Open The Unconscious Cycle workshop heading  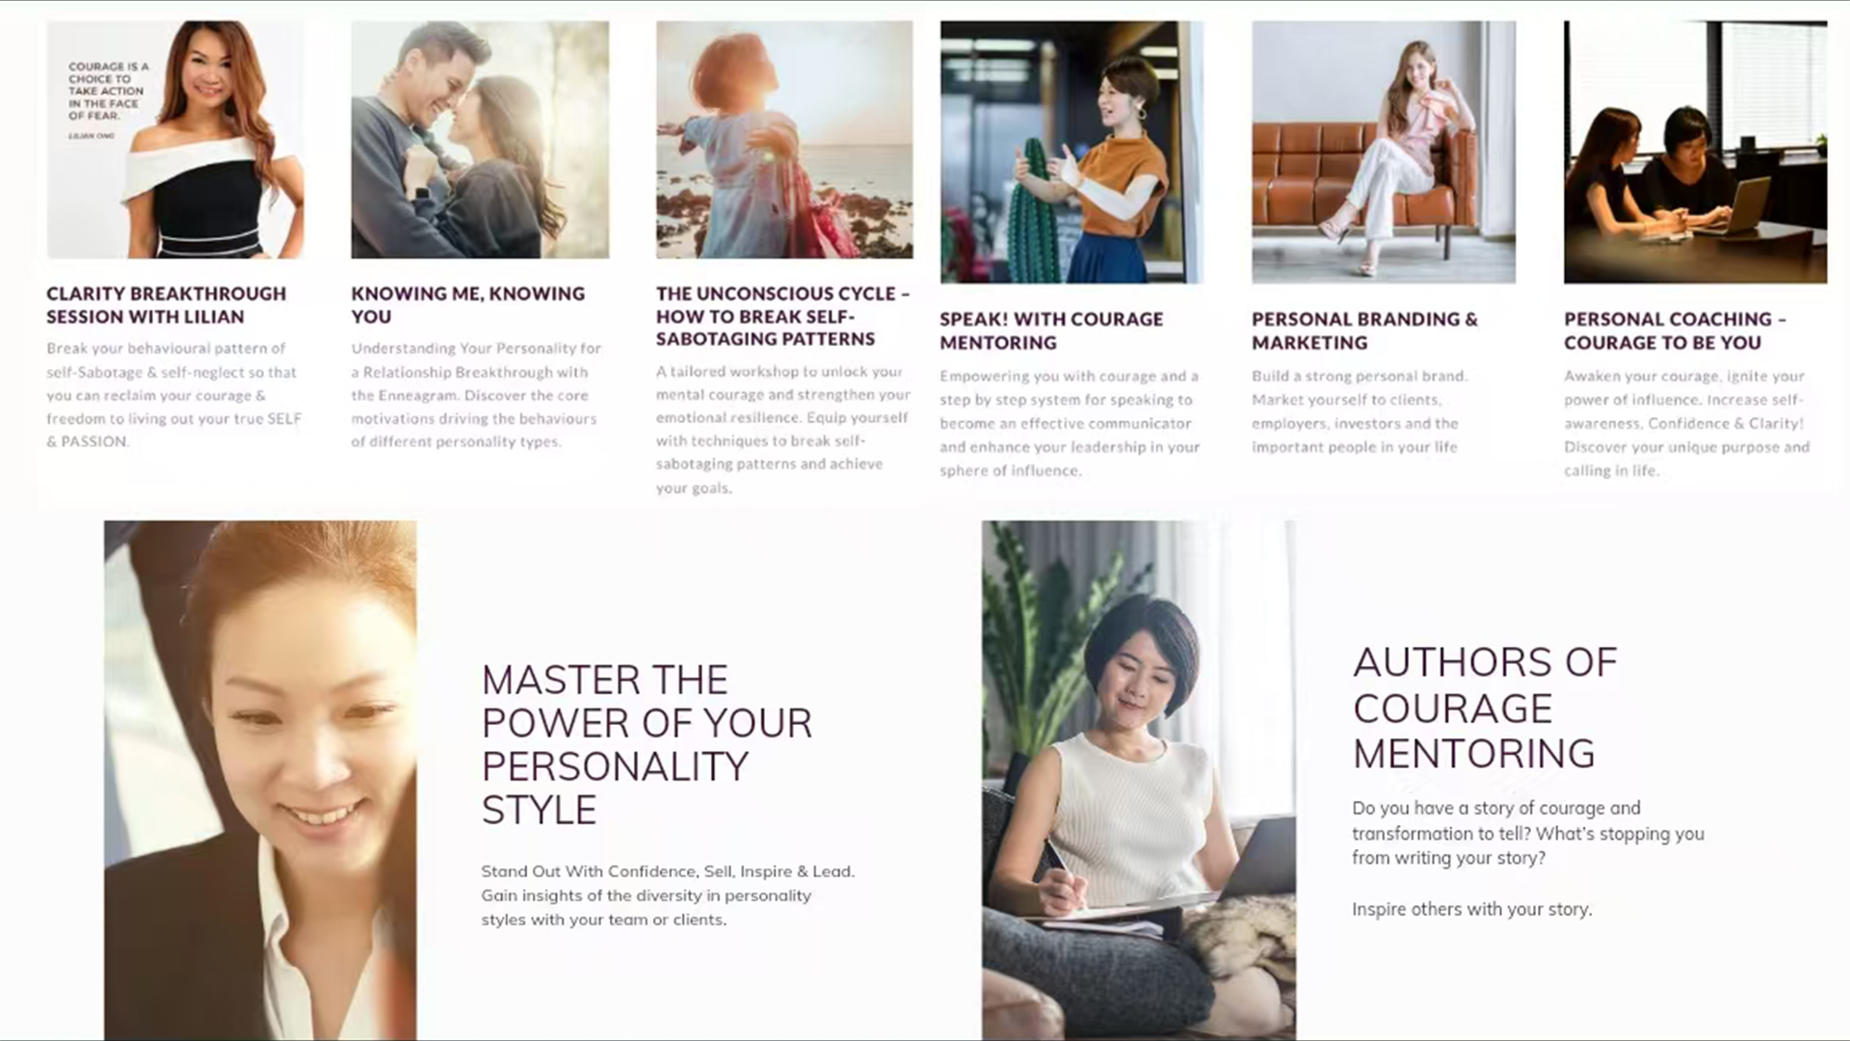782,316
